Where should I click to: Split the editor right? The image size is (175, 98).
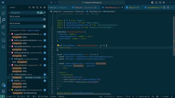pos(168,7)
